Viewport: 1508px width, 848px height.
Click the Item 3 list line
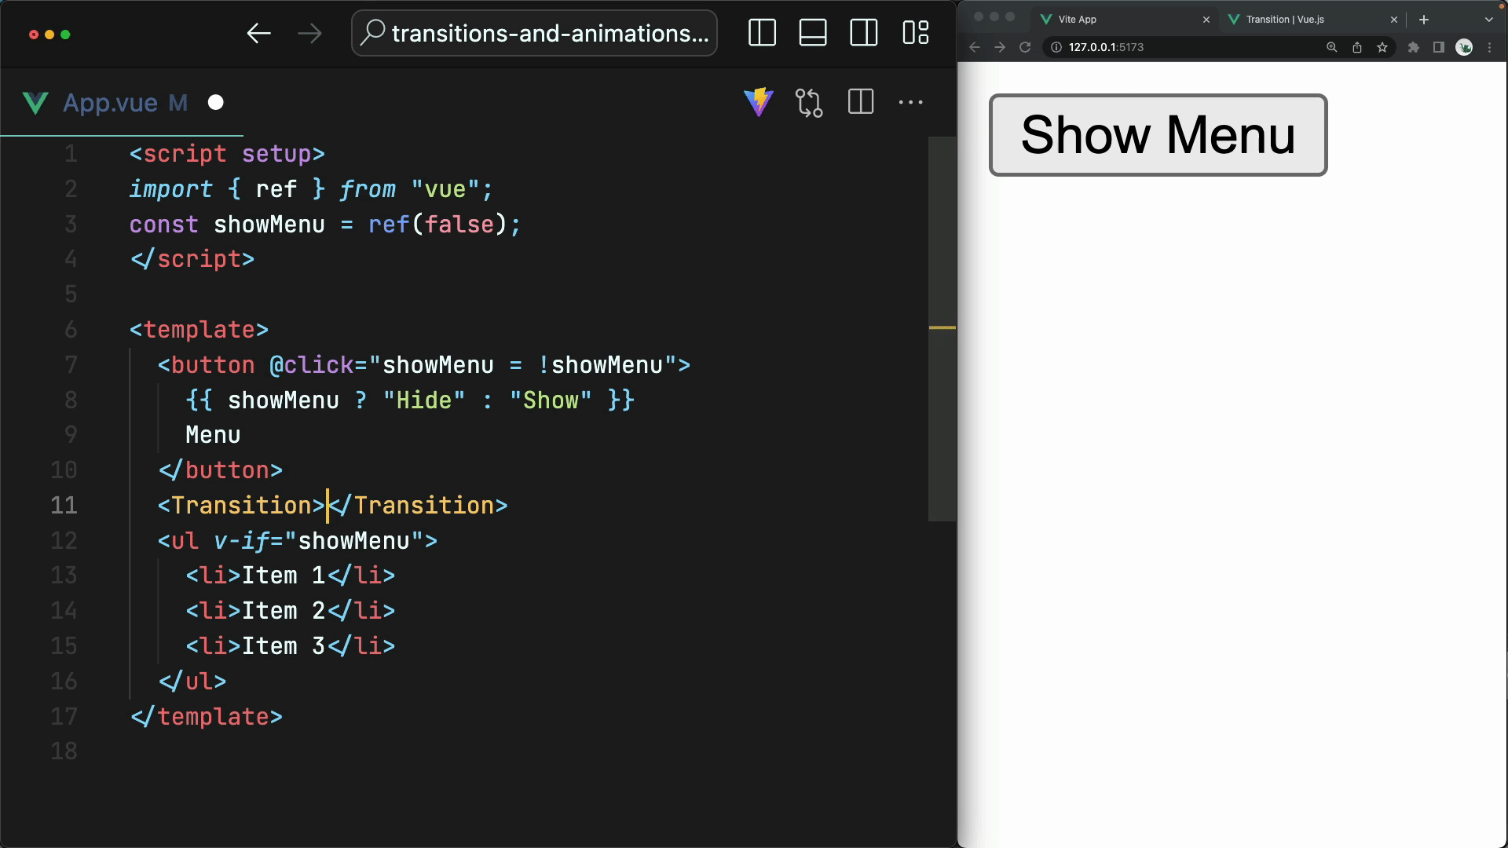coord(291,646)
